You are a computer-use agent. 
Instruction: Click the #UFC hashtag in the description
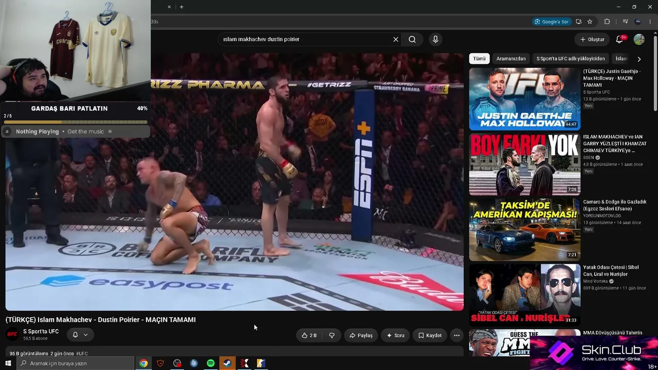coord(82,354)
